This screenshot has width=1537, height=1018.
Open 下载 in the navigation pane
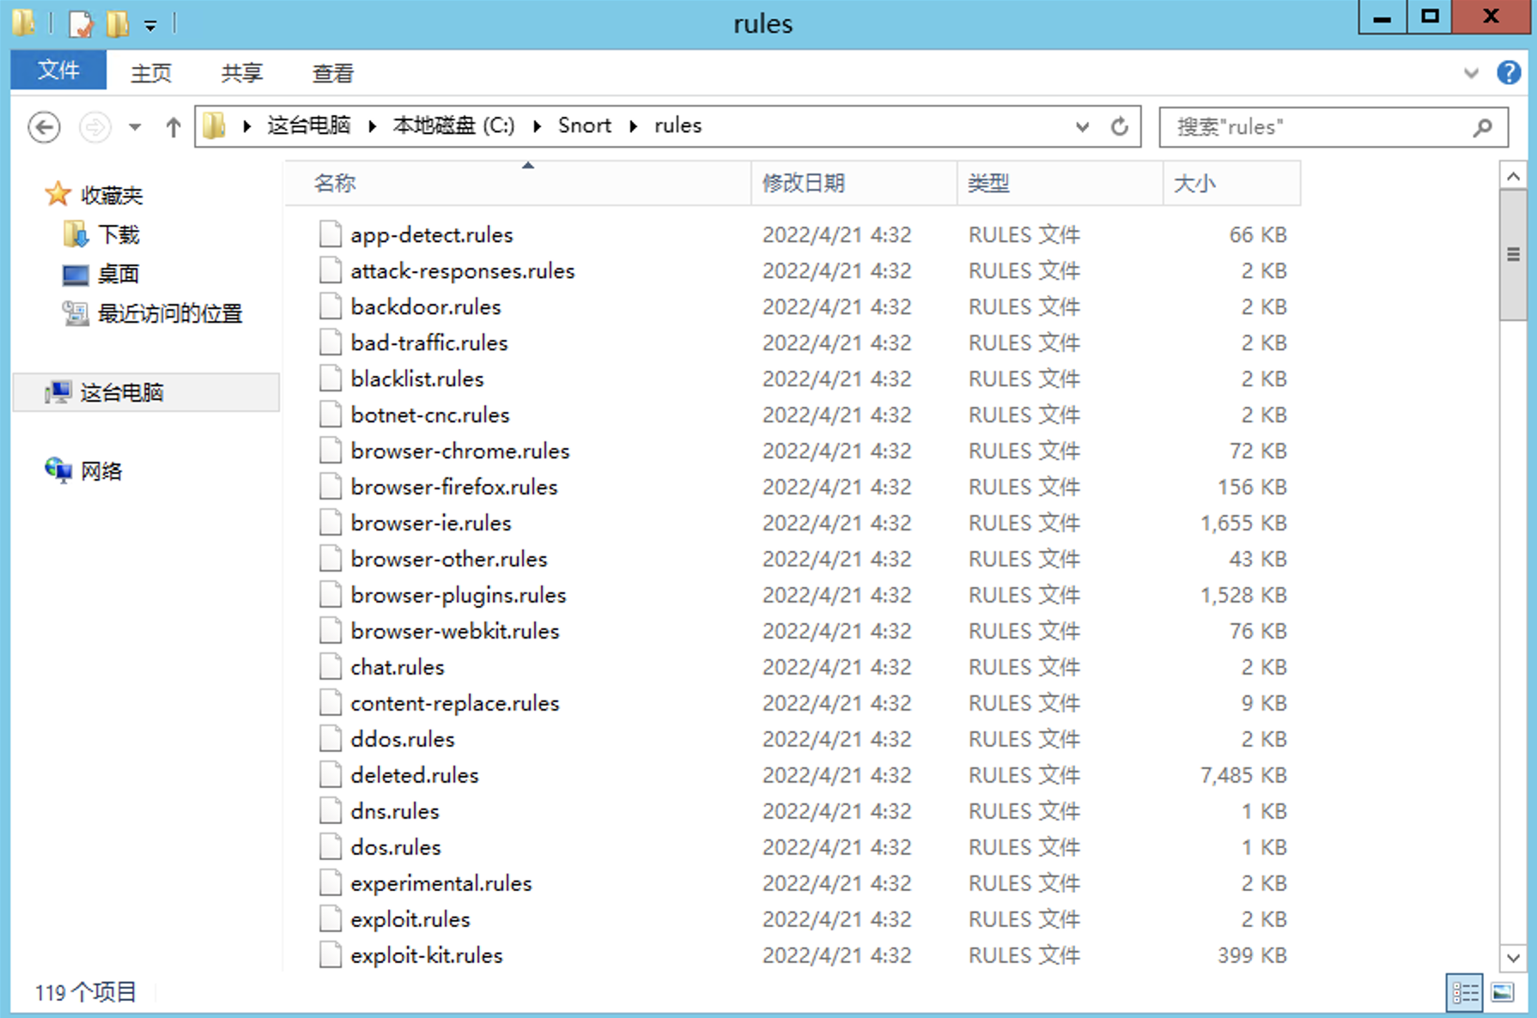point(118,234)
